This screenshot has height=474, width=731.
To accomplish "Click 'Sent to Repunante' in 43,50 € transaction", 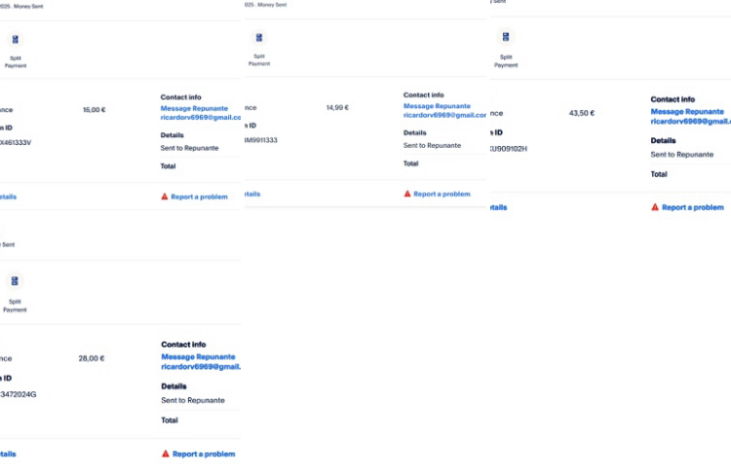I will pyautogui.click(x=682, y=155).
